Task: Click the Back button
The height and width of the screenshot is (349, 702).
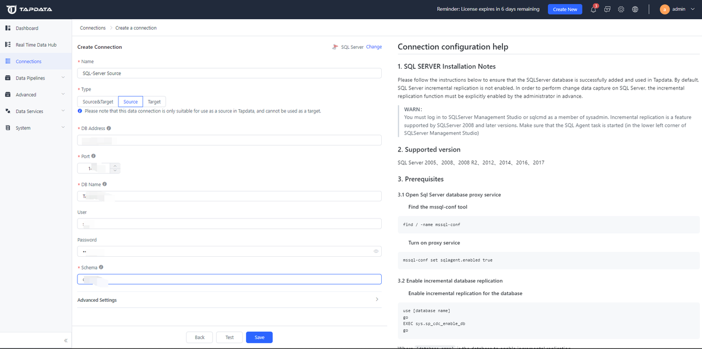Action: coord(200,337)
